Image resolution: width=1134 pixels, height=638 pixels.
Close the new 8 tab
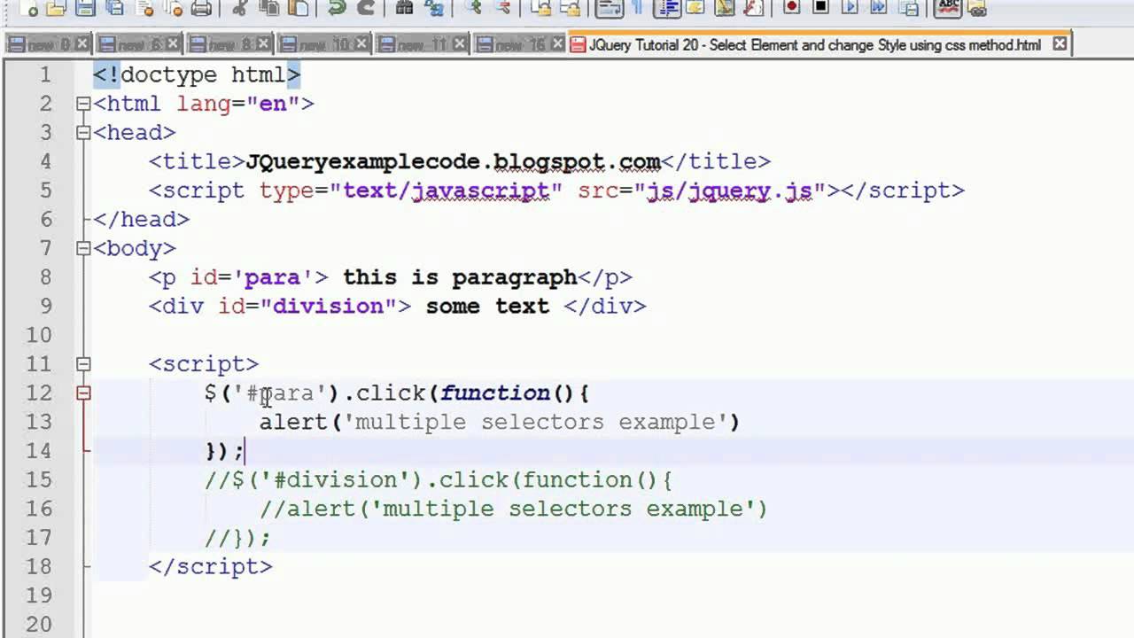pos(265,43)
